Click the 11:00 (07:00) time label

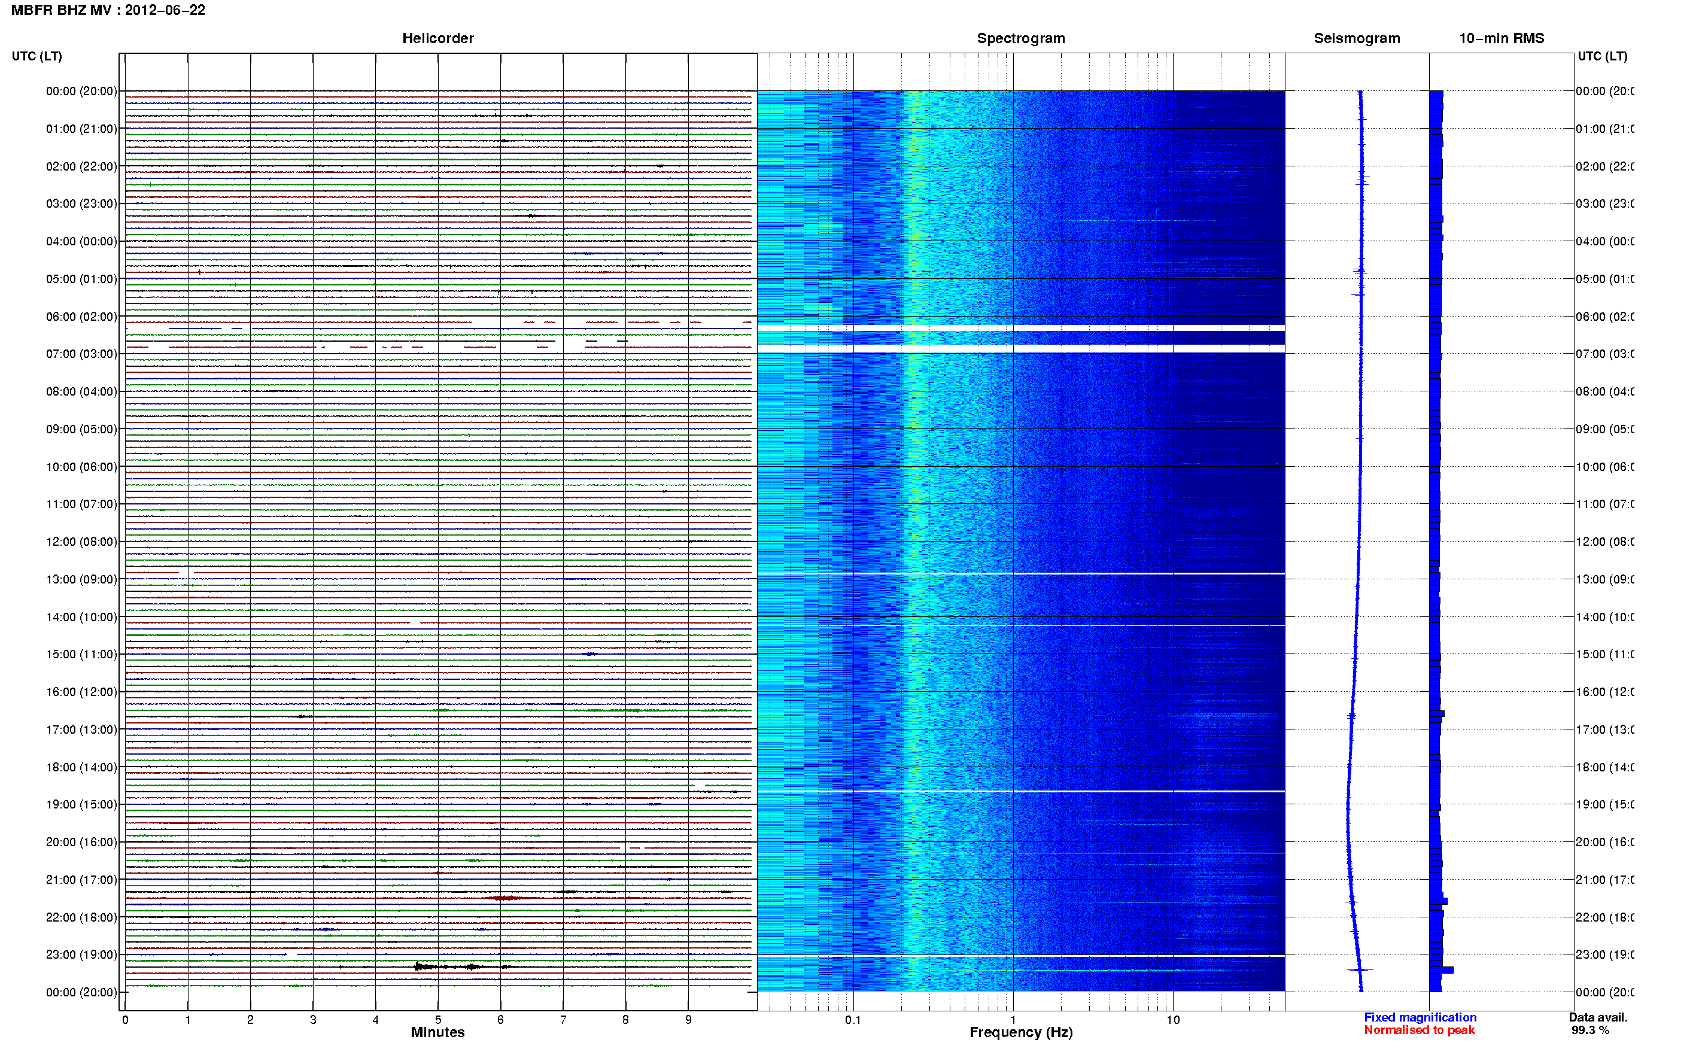click(x=81, y=504)
